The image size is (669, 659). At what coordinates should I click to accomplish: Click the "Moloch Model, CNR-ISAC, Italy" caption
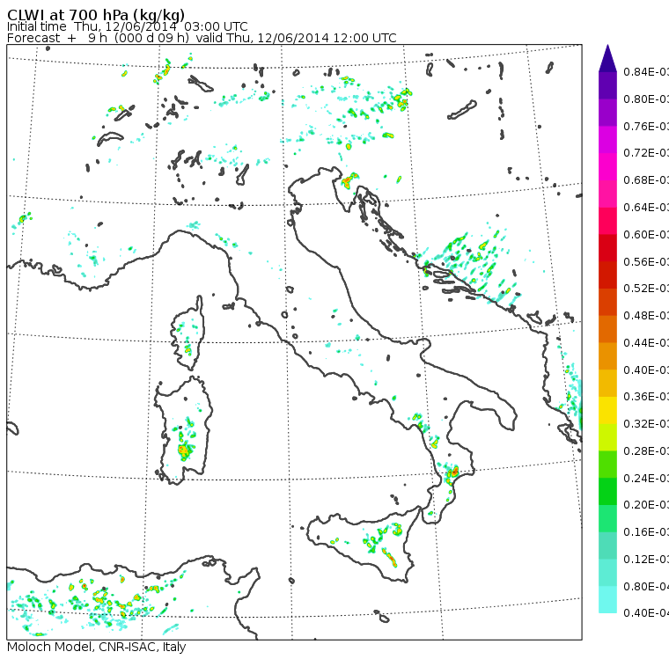pyautogui.click(x=97, y=647)
